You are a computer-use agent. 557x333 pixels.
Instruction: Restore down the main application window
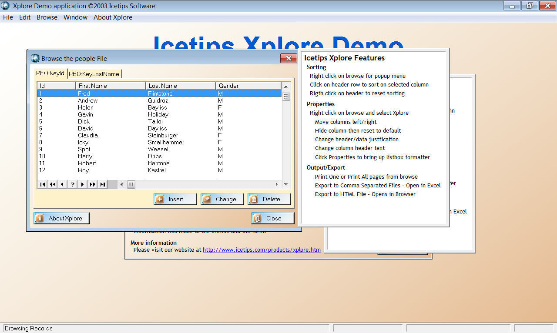coord(530,6)
